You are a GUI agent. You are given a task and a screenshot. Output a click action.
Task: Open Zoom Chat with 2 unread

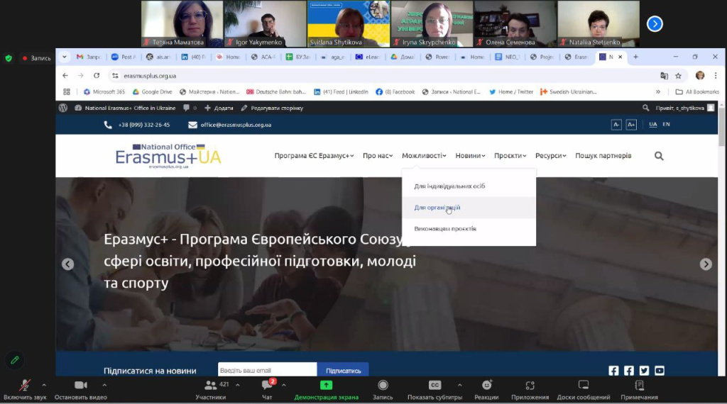coord(268,385)
